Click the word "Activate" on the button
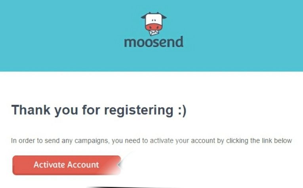Image resolution: width=303 pixels, height=188 pixels. coord(49,165)
